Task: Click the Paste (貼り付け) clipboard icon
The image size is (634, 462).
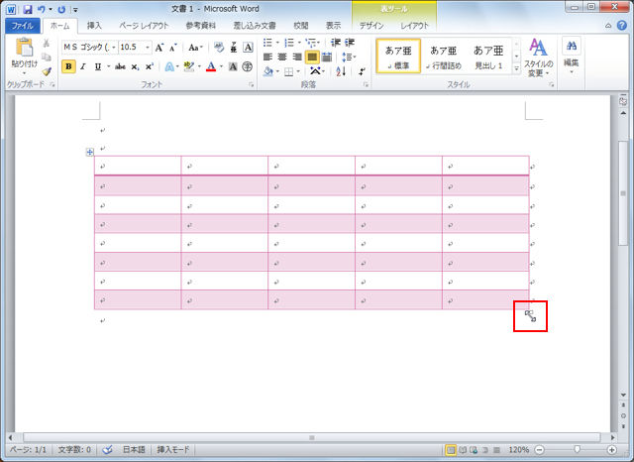Action: point(24,48)
